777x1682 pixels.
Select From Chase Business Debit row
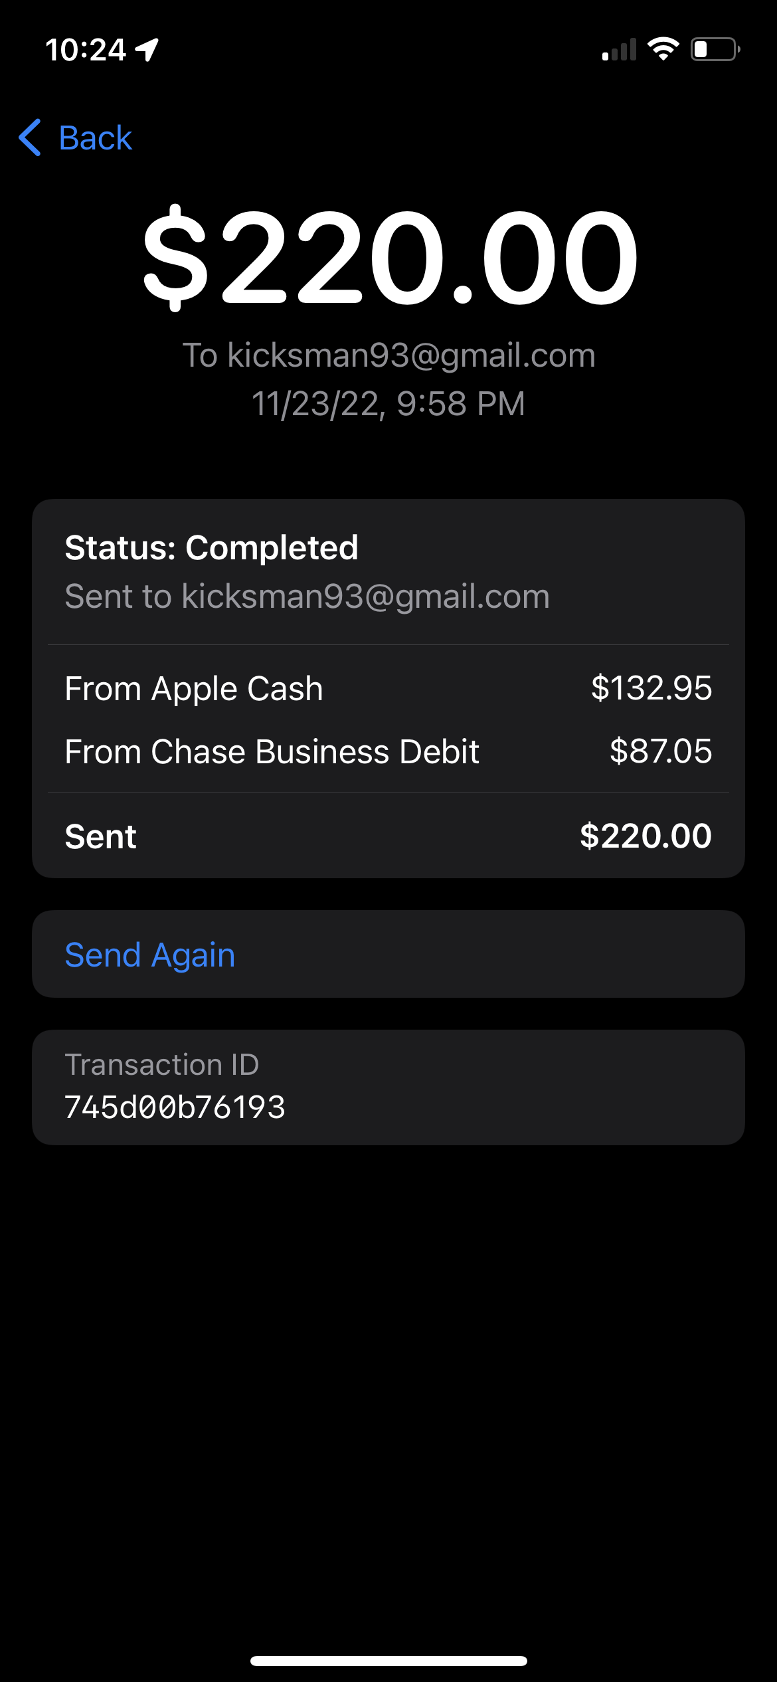(388, 752)
